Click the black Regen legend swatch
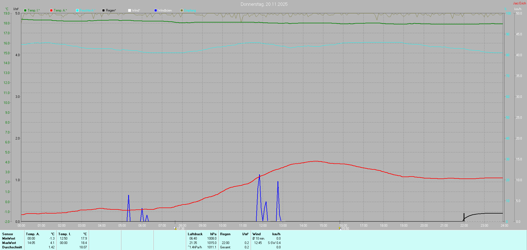 pyautogui.click(x=103, y=10)
